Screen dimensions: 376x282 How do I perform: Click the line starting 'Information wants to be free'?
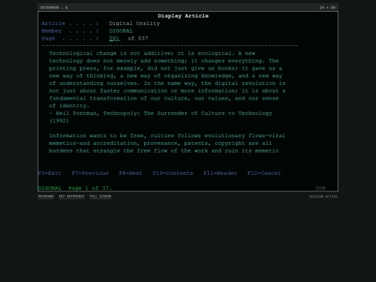[167, 136]
